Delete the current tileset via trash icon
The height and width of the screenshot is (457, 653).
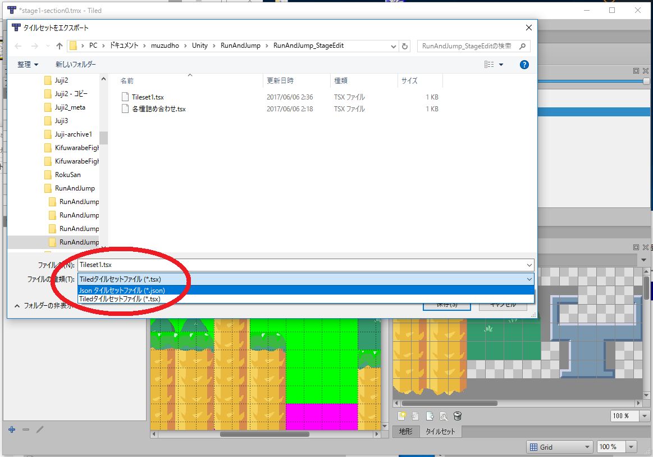click(457, 416)
